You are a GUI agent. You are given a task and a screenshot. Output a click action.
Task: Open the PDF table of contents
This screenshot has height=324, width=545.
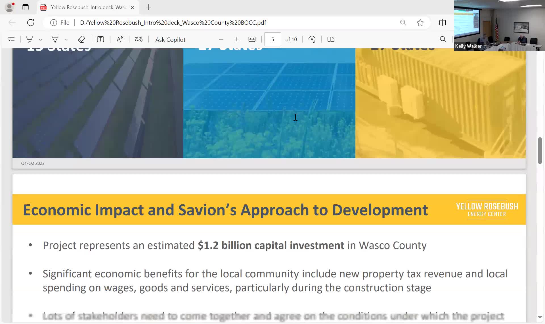pyautogui.click(x=11, y=39)
